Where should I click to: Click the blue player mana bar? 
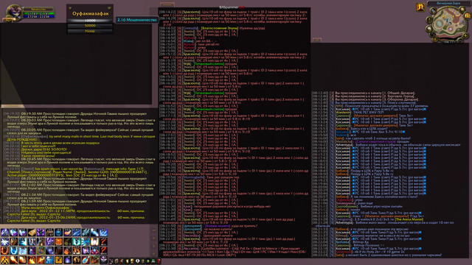(39, 16)
